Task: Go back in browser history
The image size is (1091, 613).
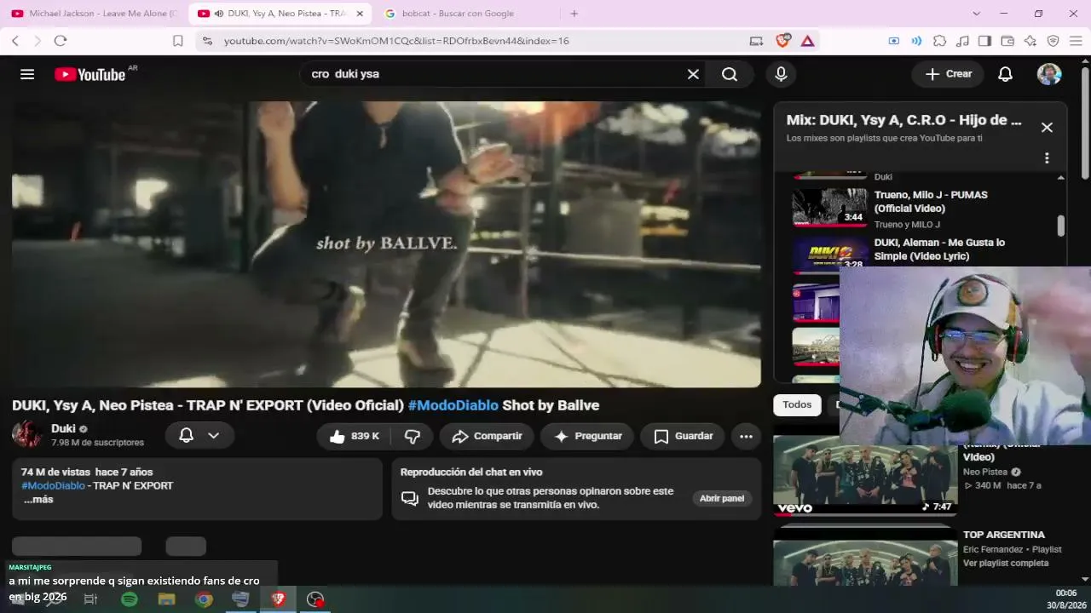Action: 15,41
